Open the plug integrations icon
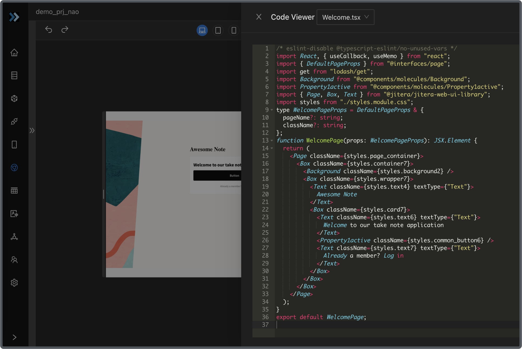Screen dimensions: 522x349 pyautogui.click(x=14, y=121)
